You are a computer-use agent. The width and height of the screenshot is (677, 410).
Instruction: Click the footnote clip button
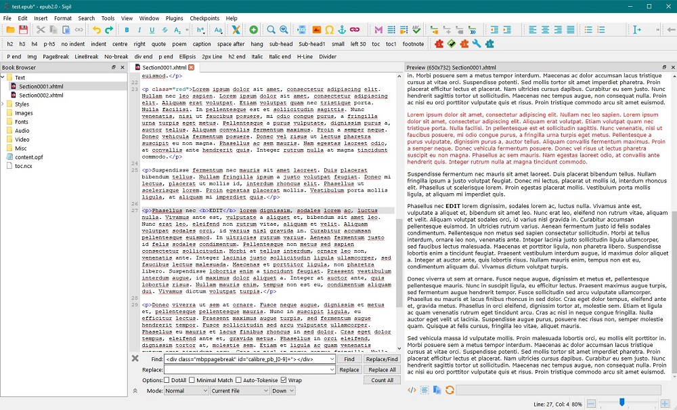click(413, 43)
